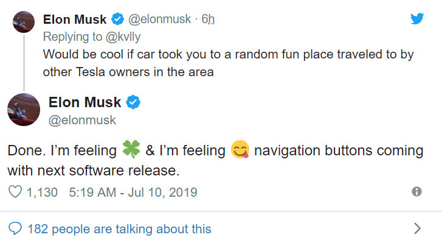Viewport: 442px width, 243px height.
Task: Open the tweet info icon
Action: [x=416, y=192]
